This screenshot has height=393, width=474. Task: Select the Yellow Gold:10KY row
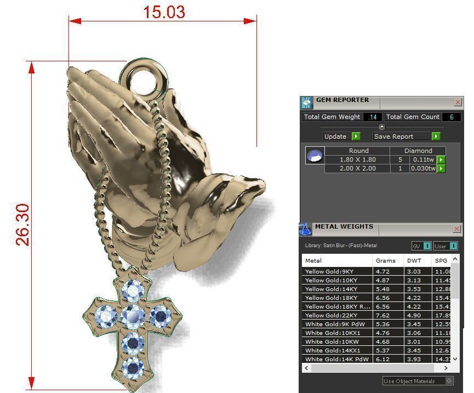(376, 280)
